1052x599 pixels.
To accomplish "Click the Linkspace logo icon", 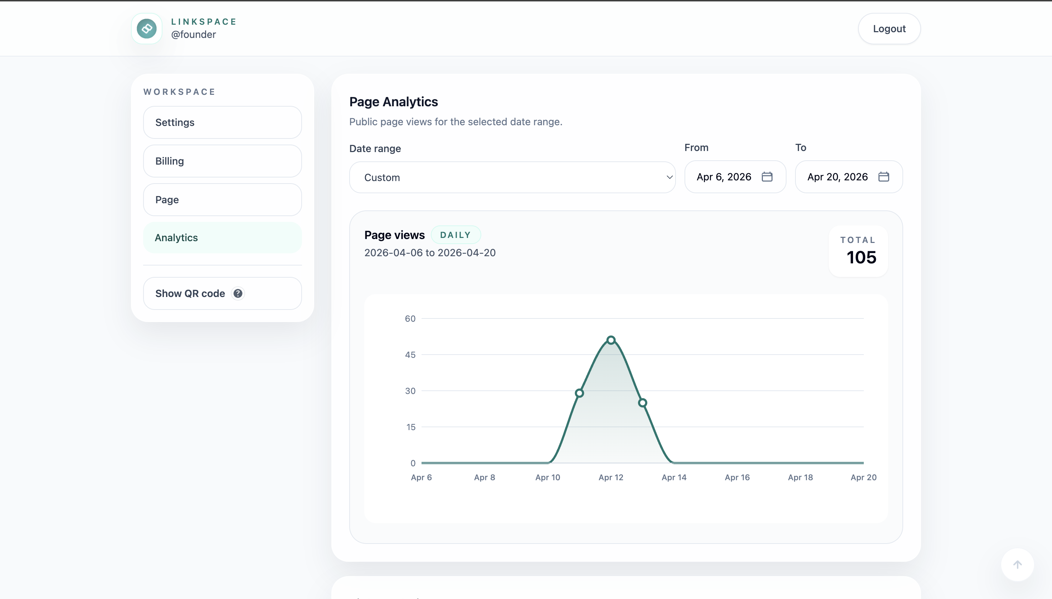I will (147, 28).
